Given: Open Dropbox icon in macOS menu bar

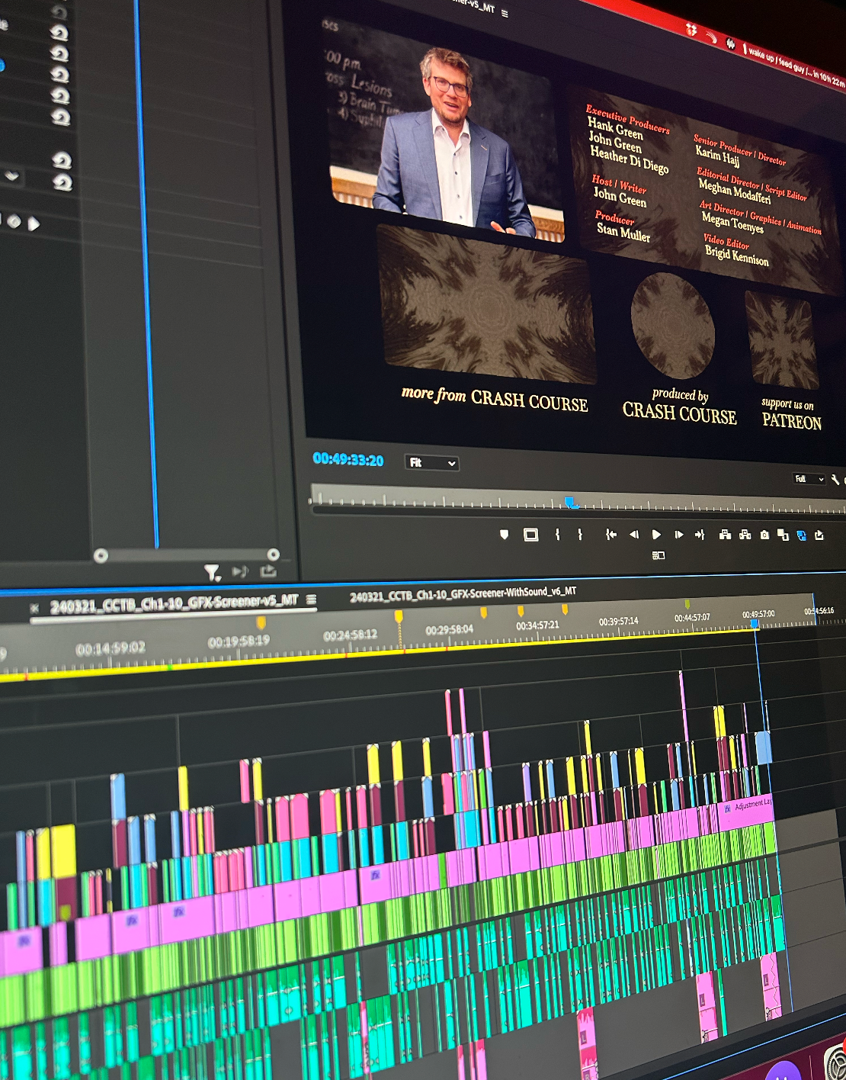Looking at the screenshot, I should tap(691, 29).
